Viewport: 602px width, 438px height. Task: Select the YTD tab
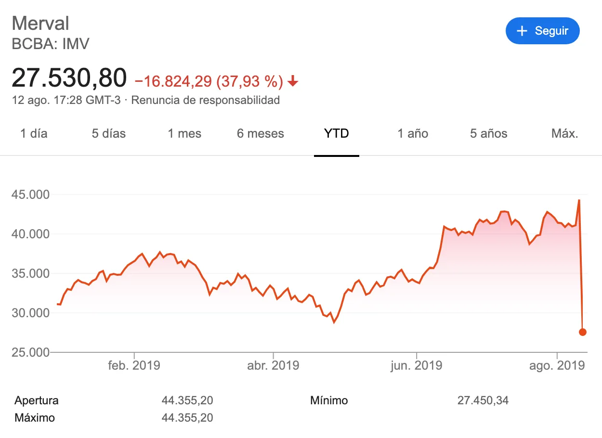336,133
